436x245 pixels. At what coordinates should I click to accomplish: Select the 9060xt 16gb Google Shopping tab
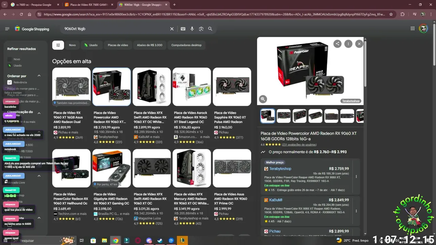143,5
